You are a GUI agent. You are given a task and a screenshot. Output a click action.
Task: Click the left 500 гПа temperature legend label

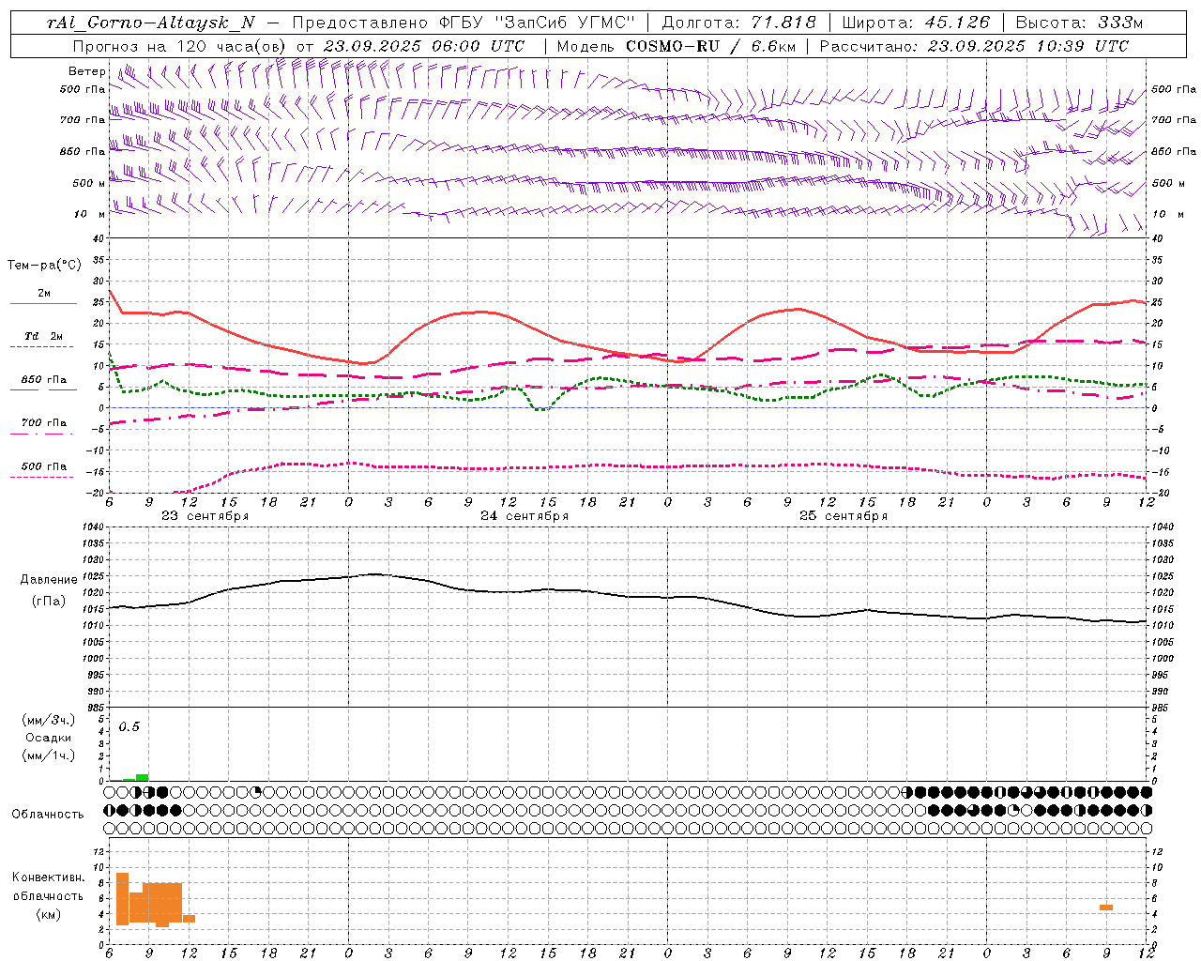point(44,466)
